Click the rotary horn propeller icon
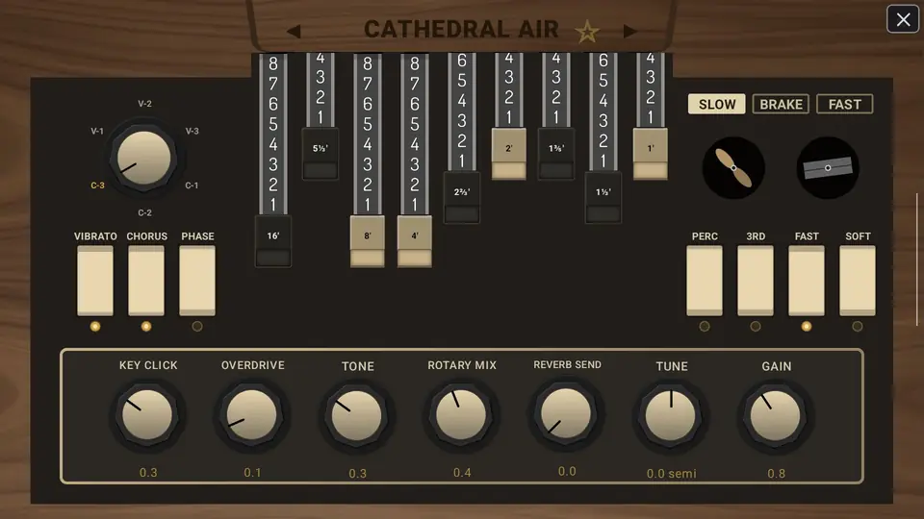This screenshot has width=924, height=519. coord(733,167)
